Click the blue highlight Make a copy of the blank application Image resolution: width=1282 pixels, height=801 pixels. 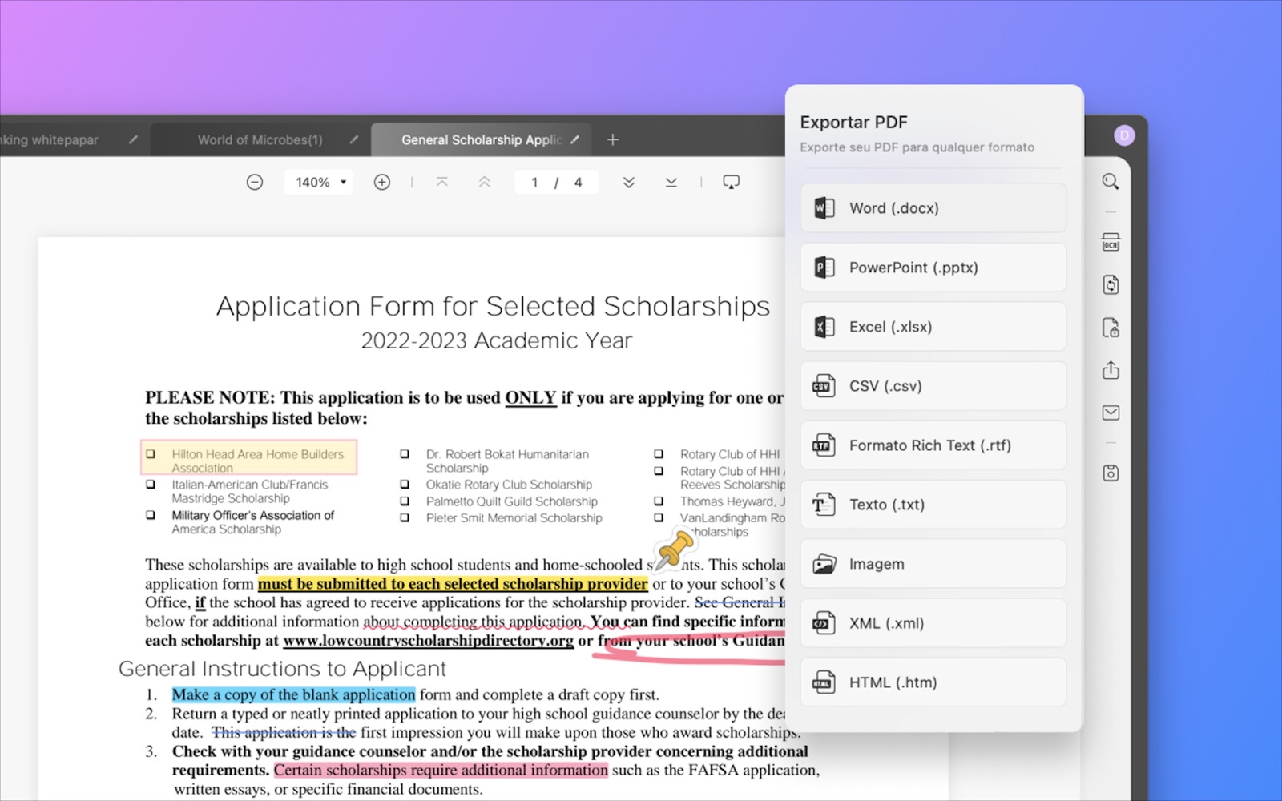click(x=293, y=695)
